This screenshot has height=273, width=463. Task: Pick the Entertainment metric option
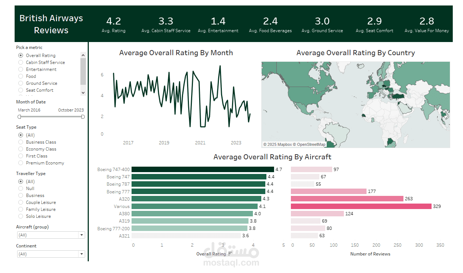pyautogui.click(x=20, y=69)
